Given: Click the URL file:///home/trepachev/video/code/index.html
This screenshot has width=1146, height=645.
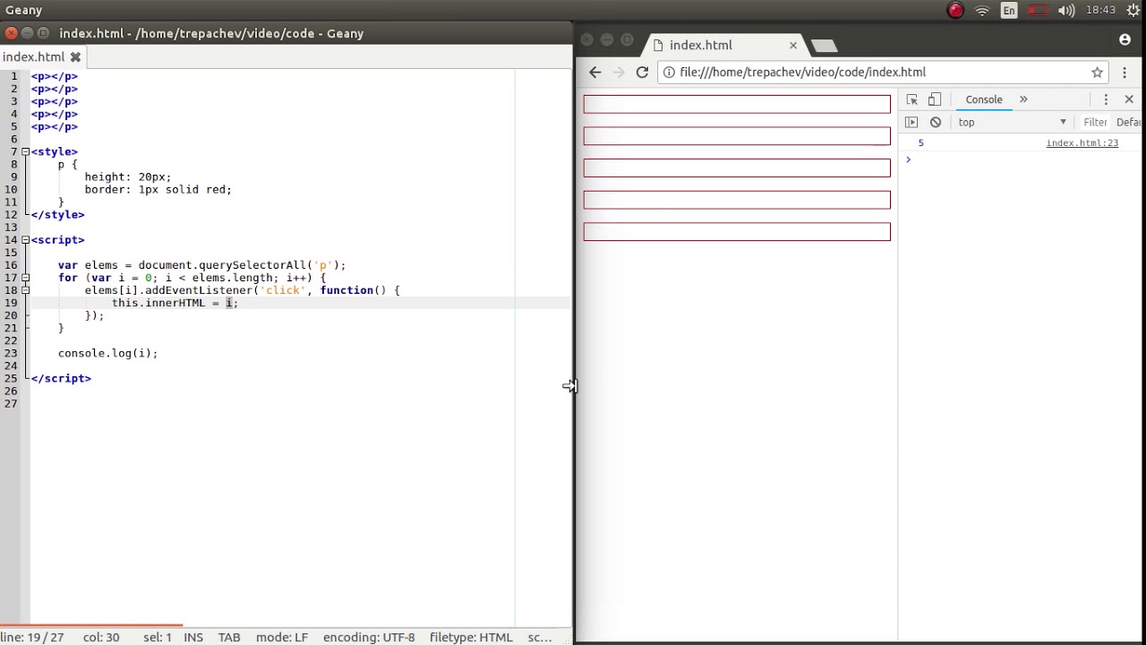Looking at the screenshot, I should pyautogui.click(x=802, y=72).
